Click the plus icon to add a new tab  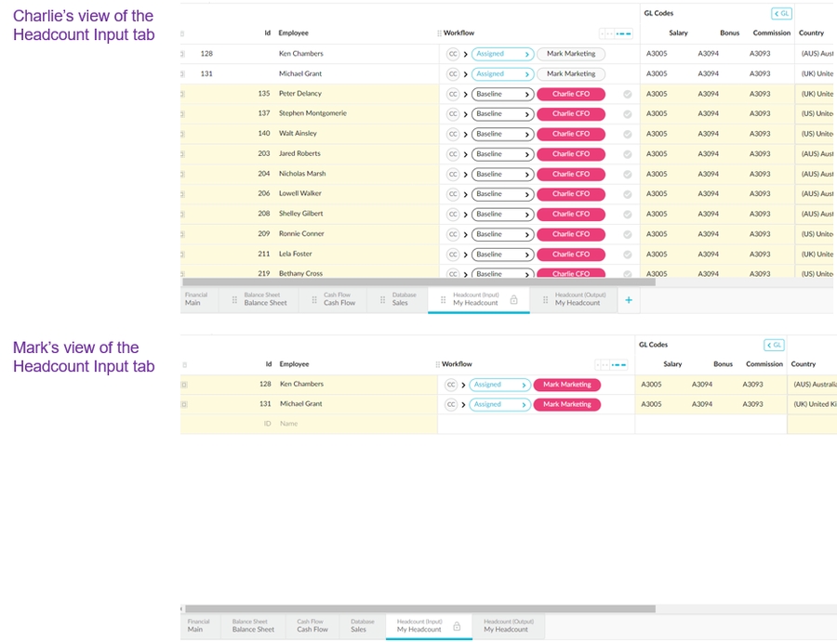tap(629, 300)
